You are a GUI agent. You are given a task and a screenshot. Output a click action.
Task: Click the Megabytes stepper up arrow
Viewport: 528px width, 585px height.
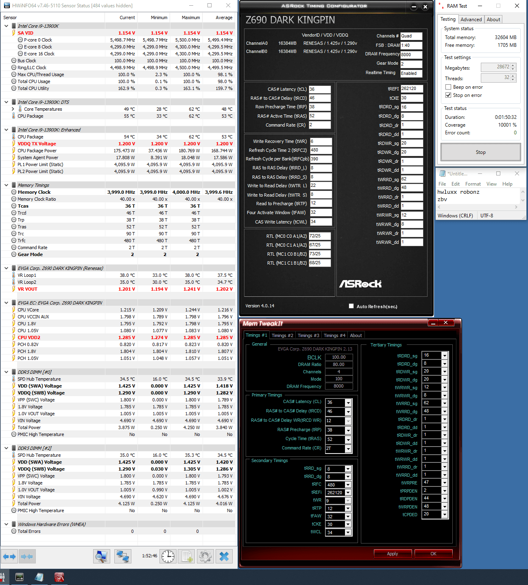tap(513, 65)
